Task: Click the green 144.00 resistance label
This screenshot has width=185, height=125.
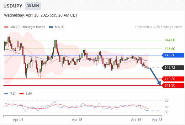Action: [170, 40]
